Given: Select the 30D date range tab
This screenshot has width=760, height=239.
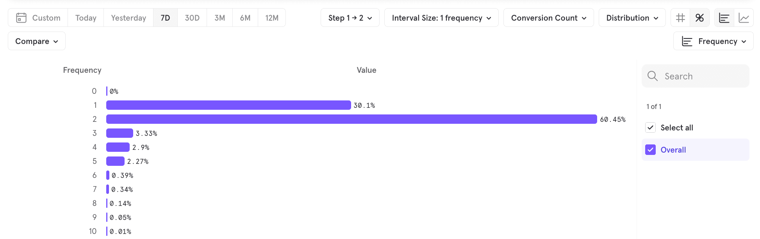Looking at the screenshot, I should tap(192, 18).
